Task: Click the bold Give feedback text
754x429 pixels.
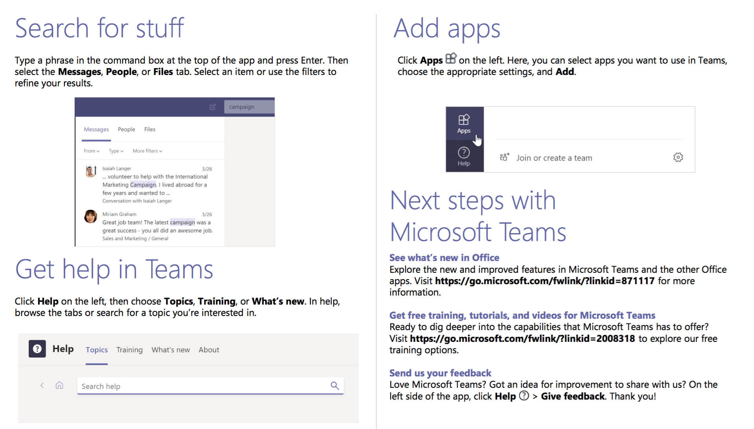Action: (x=572, y=396)
